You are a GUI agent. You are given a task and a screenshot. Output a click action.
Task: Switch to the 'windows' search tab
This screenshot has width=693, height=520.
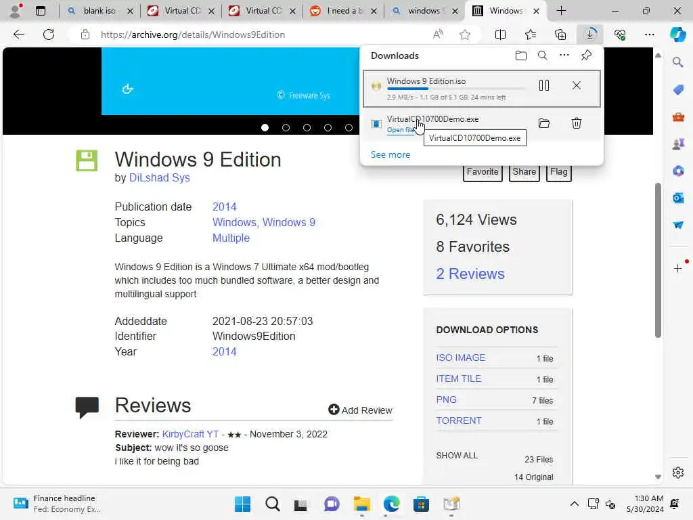[x=424, y=11]
